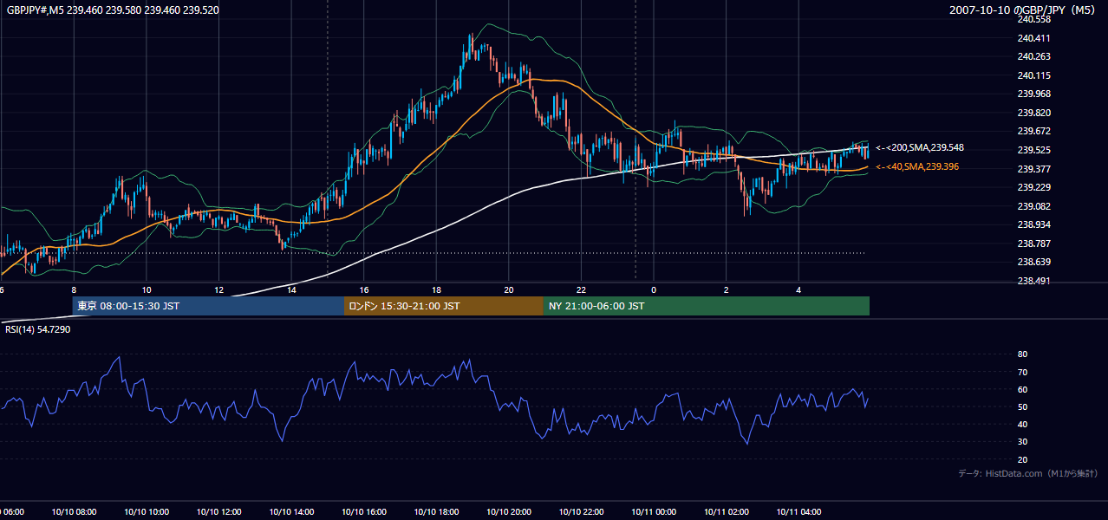Click RSI scale value 50
This screenshot has width=1108, height=520.
(1022, 406)
